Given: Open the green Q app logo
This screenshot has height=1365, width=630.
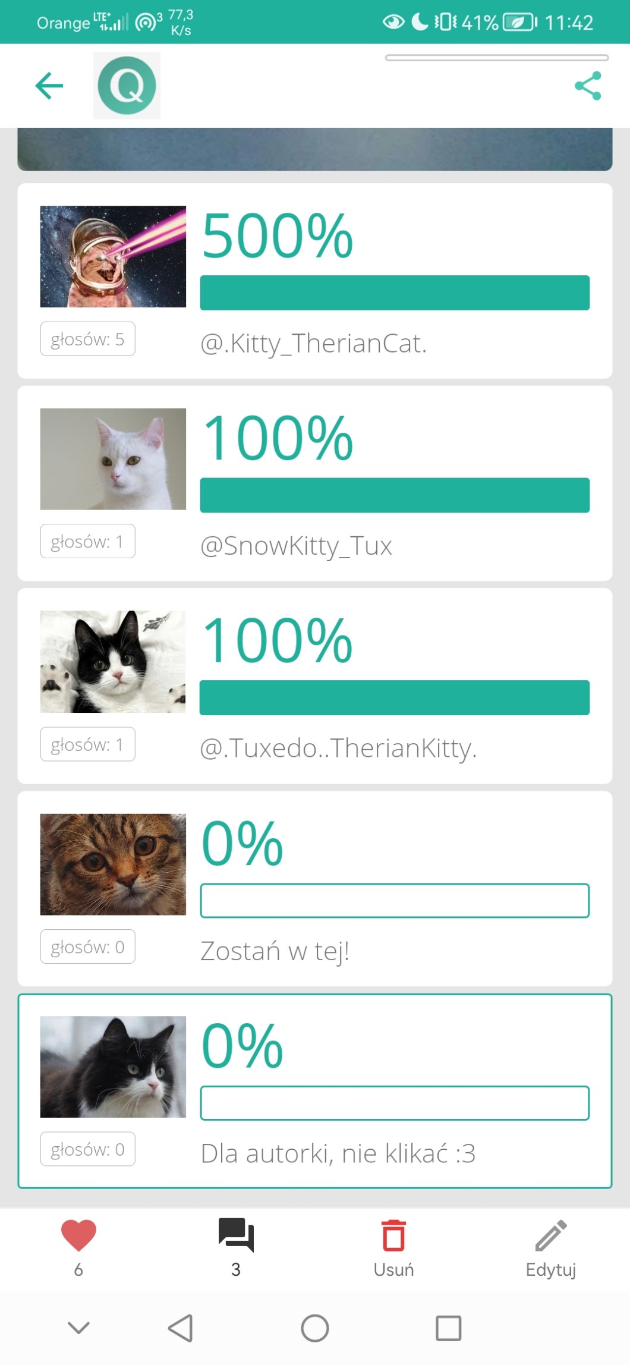Looking at the screenshot, I should click(x=127, y=86).
